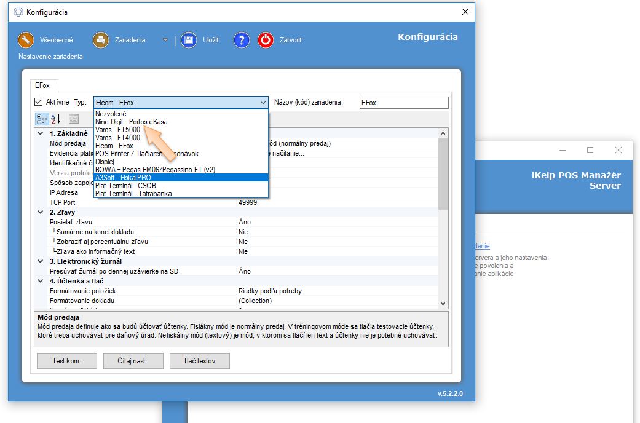The width and height of the screenshot is (640, 423).
Task: Click the property pages icon
Action: tap(74, 119)
